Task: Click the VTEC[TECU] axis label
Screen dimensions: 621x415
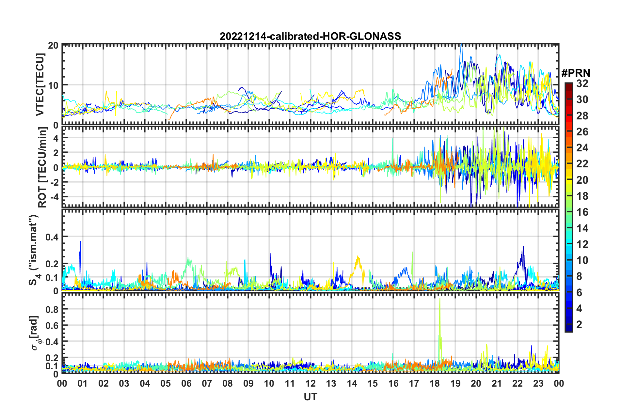Action: (40, 85)
